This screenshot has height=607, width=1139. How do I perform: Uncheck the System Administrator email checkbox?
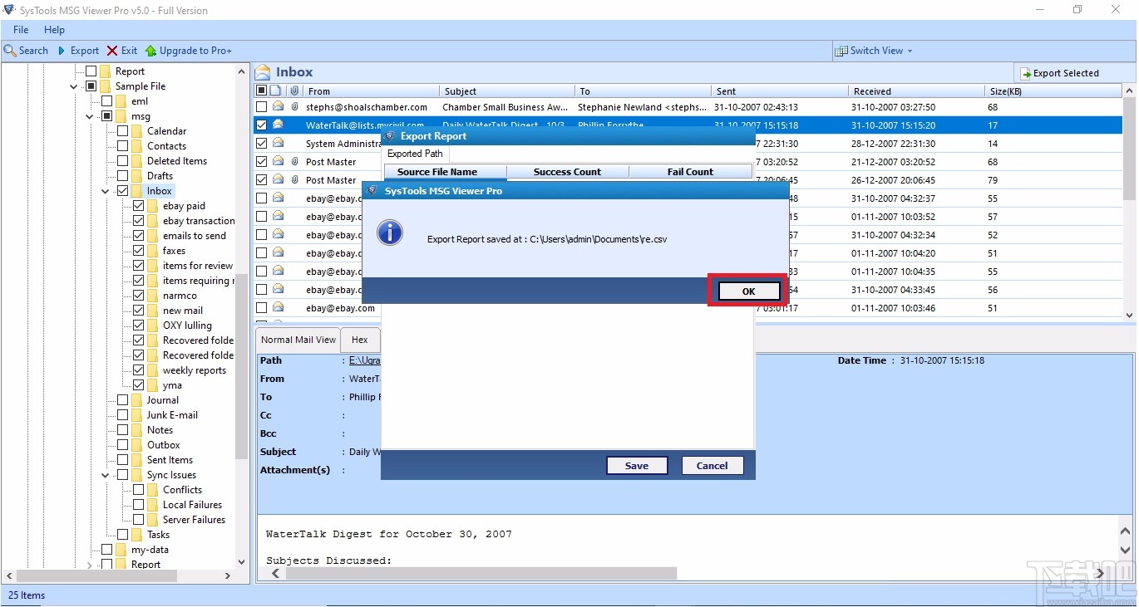(262, 144)
